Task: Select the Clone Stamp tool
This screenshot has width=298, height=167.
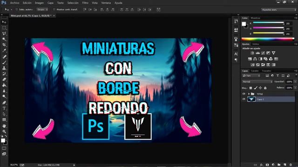Action: click(x=4, y=68)
